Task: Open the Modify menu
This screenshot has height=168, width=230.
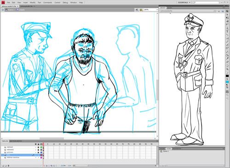Action: (x=33, y=2)
